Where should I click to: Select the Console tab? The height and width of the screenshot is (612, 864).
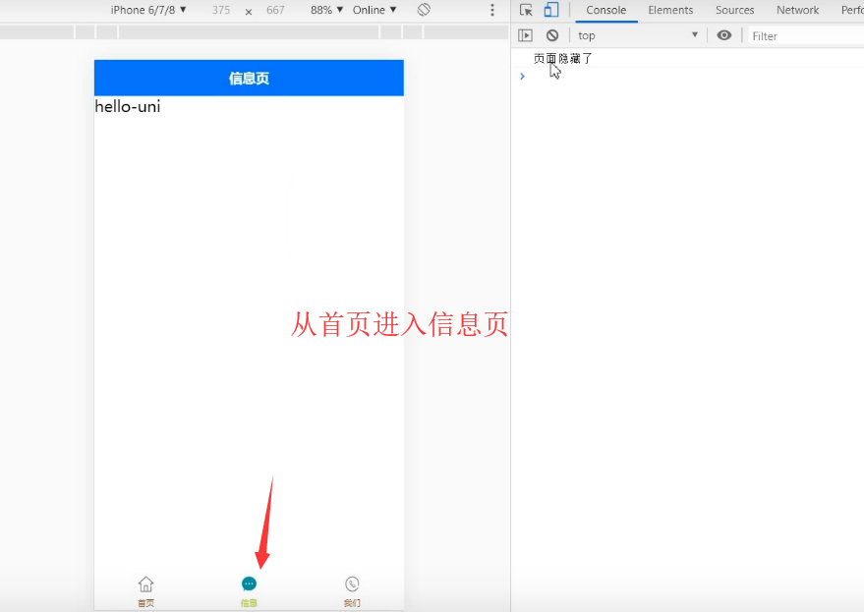tap(605, 10)
